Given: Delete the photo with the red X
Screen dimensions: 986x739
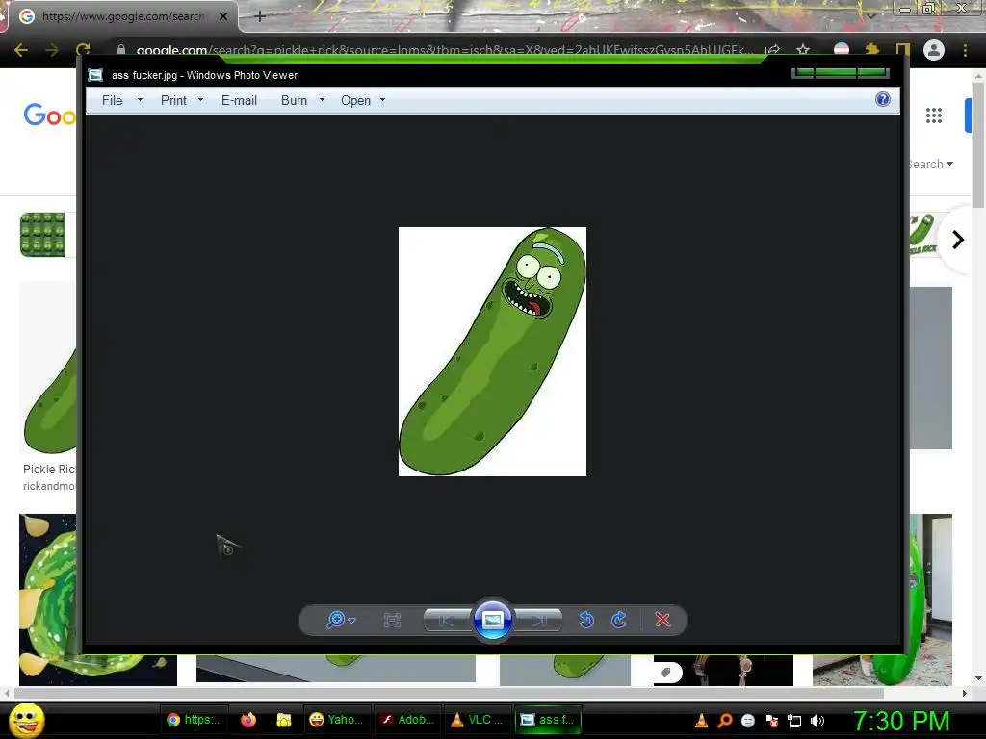Looking at the screenshot, I should pyautogui.click(x=662, y=620).
